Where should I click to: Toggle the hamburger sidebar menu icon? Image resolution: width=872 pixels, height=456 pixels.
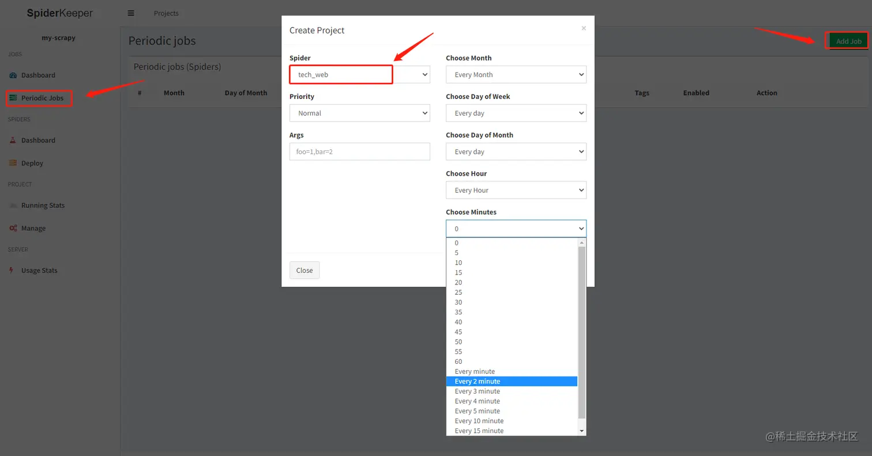[x=131, y=13]
